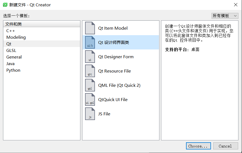Click the Qt Item Model file icon
Image resolution: width=242 pixels, height=153 pixels.
[x=90, y=28]
